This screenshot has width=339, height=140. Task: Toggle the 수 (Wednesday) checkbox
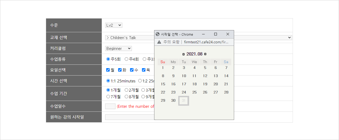click(x=132, y=70)
